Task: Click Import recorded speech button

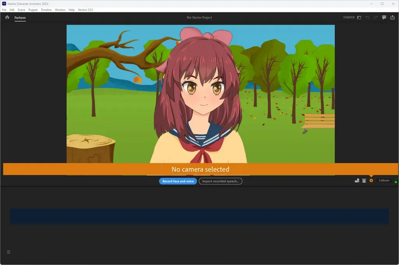Action: click(x=221, y=181)
